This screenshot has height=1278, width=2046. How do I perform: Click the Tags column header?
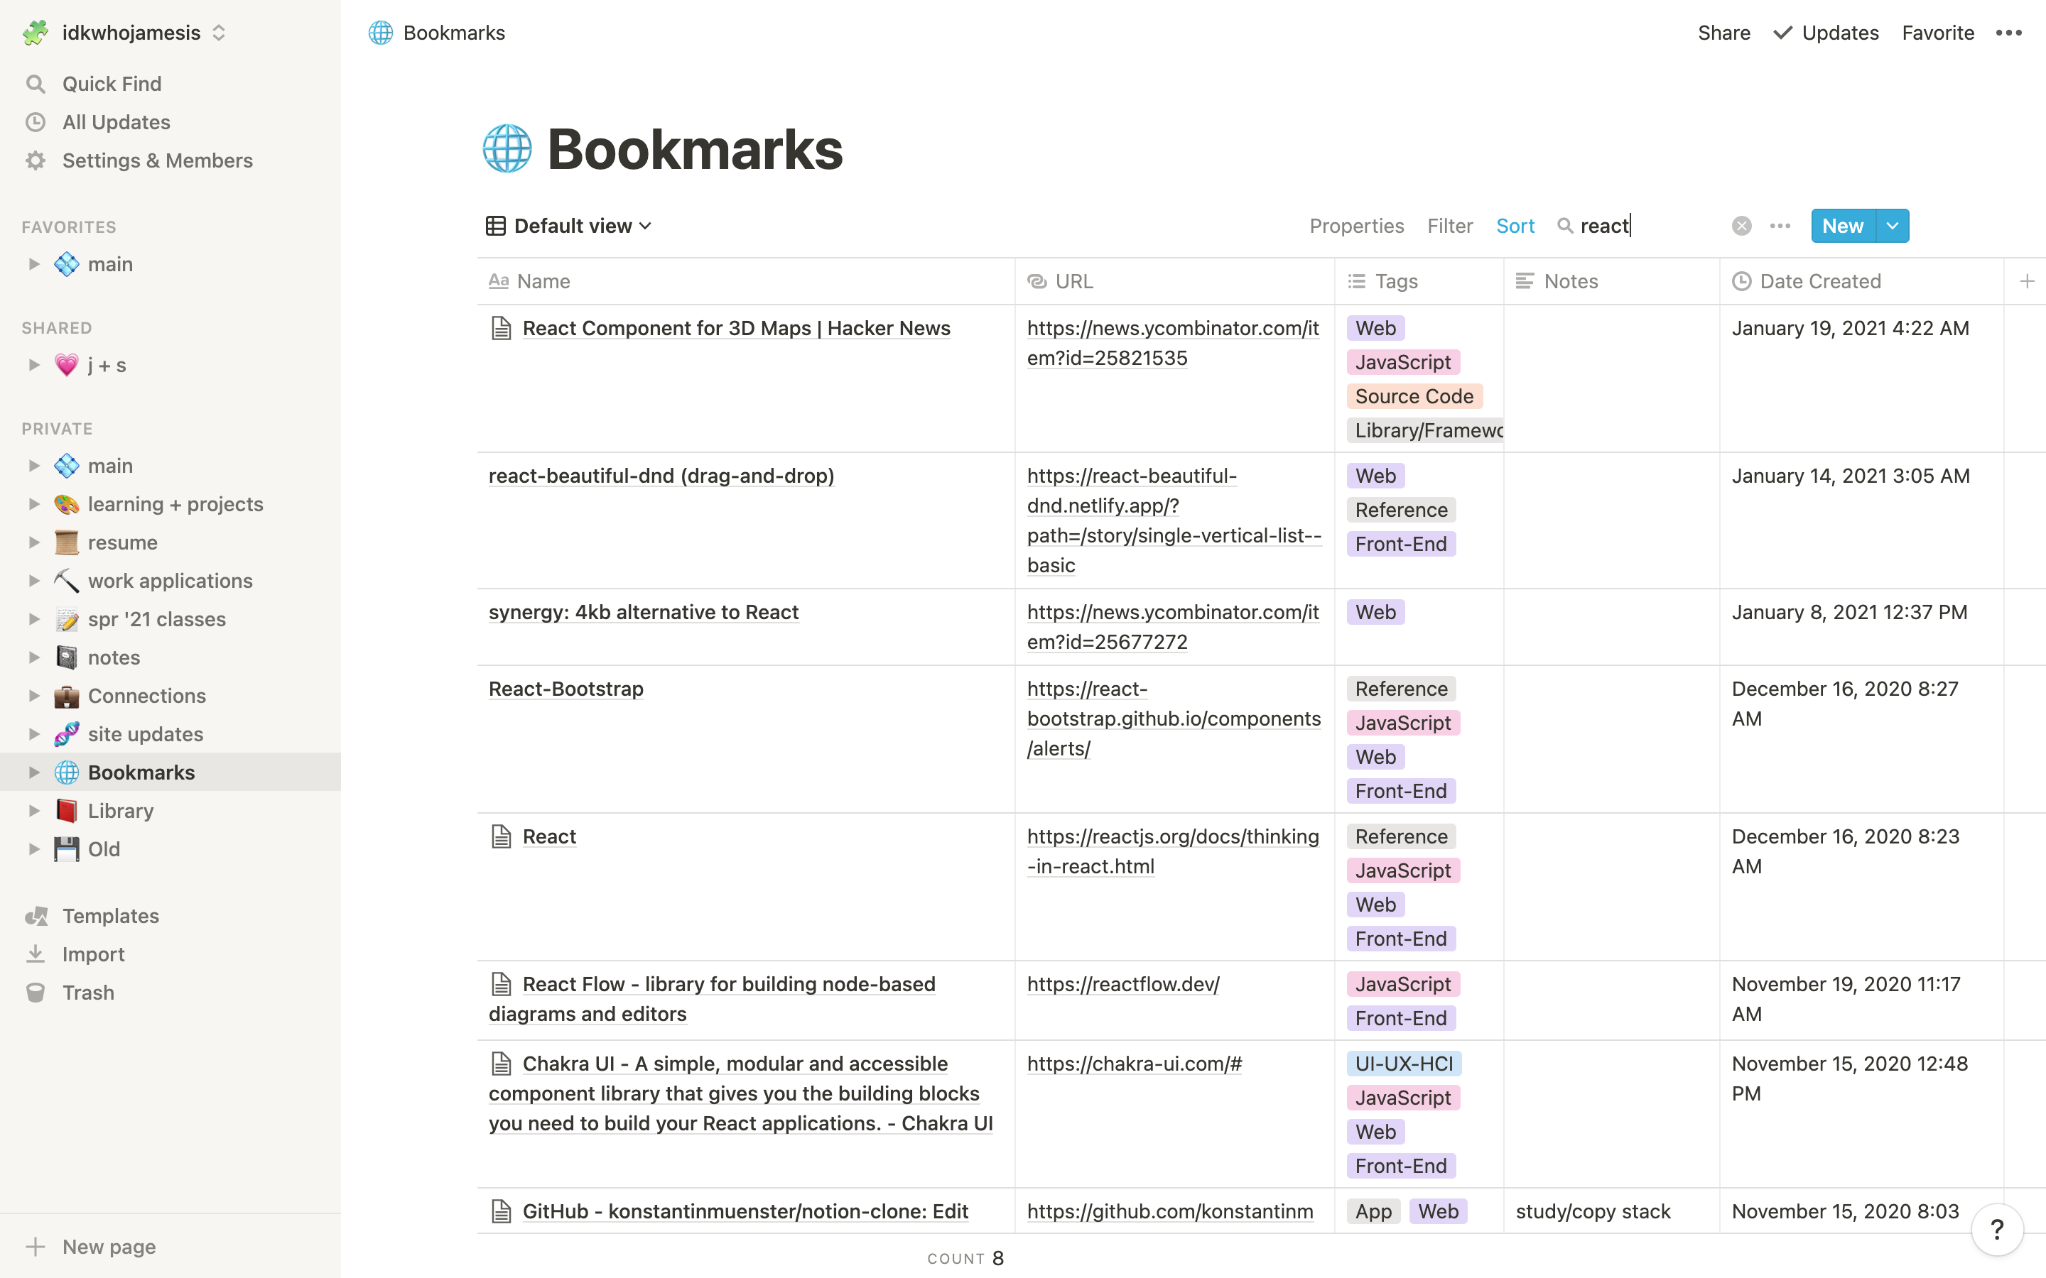1419,281
